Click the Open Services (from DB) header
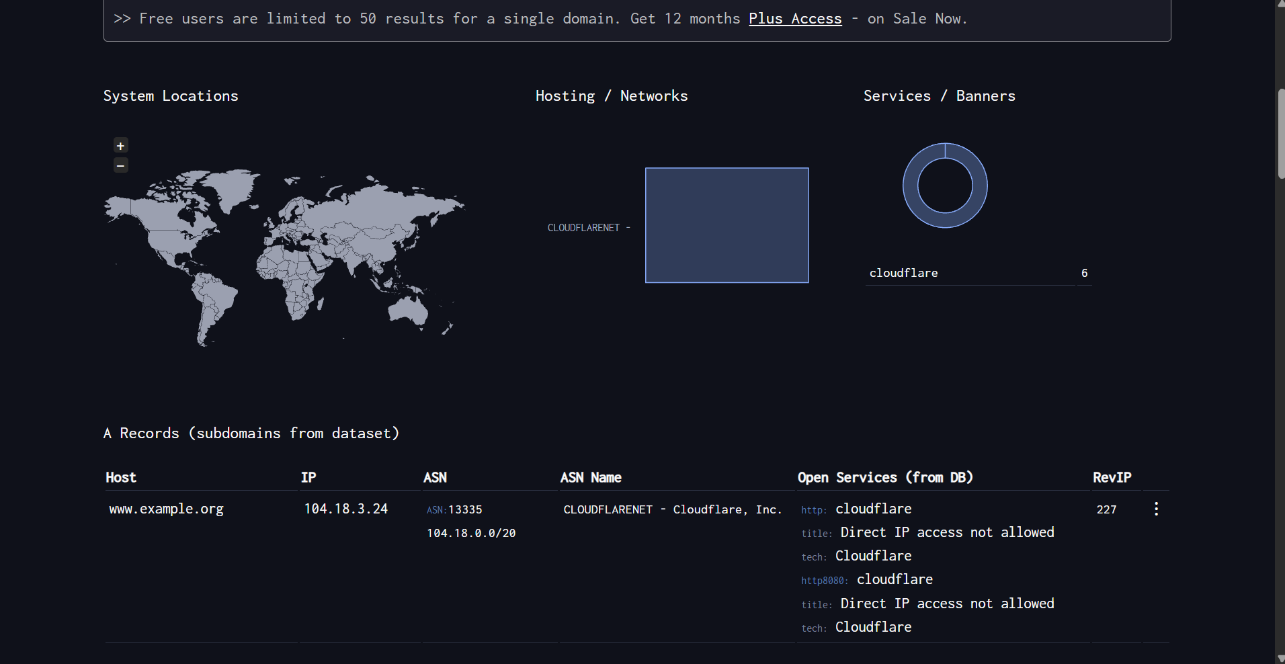Image resolution: width=1285 pixels, height=664 pixels. 885,478
